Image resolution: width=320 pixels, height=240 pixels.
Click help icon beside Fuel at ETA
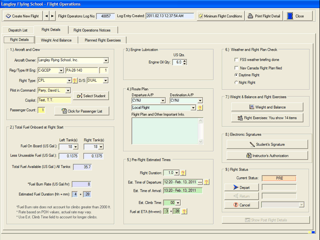click(184, 211)
